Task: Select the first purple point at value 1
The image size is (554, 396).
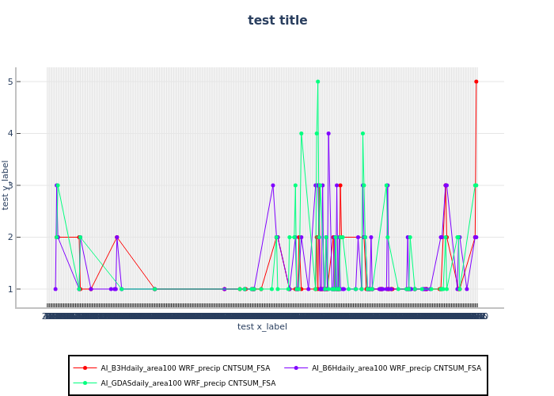Action: click(x=55, y=289)
